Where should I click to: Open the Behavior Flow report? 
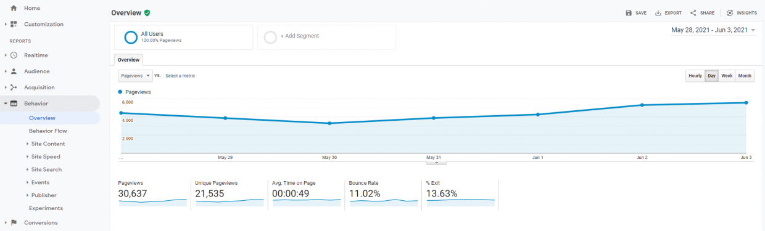click(x=48, y=131)
